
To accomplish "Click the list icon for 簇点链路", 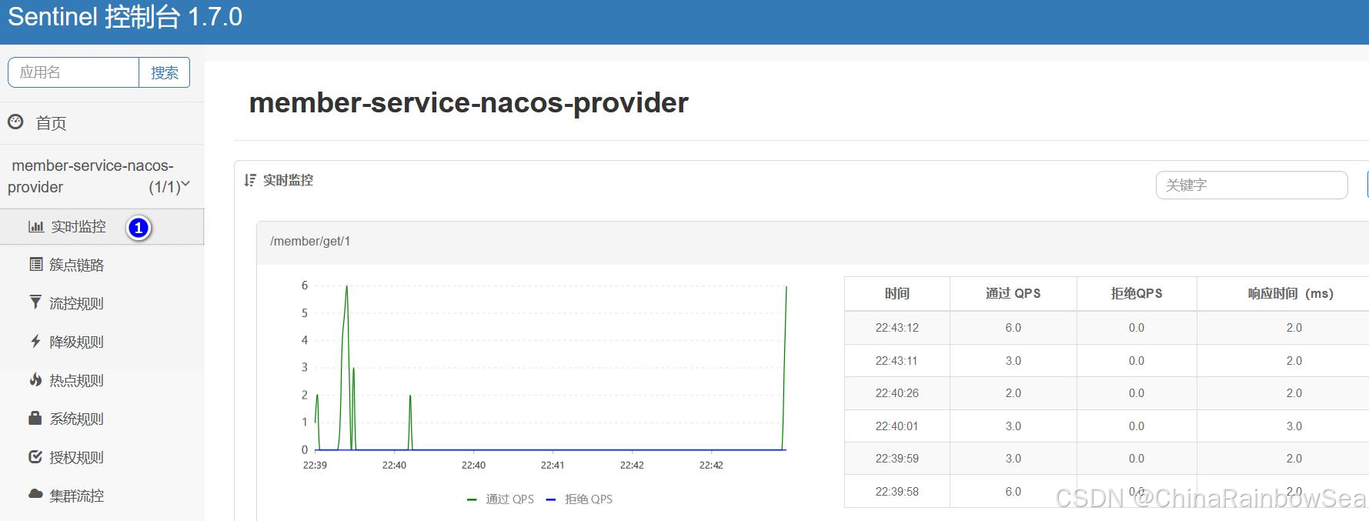I will click(x=35, y=264).
